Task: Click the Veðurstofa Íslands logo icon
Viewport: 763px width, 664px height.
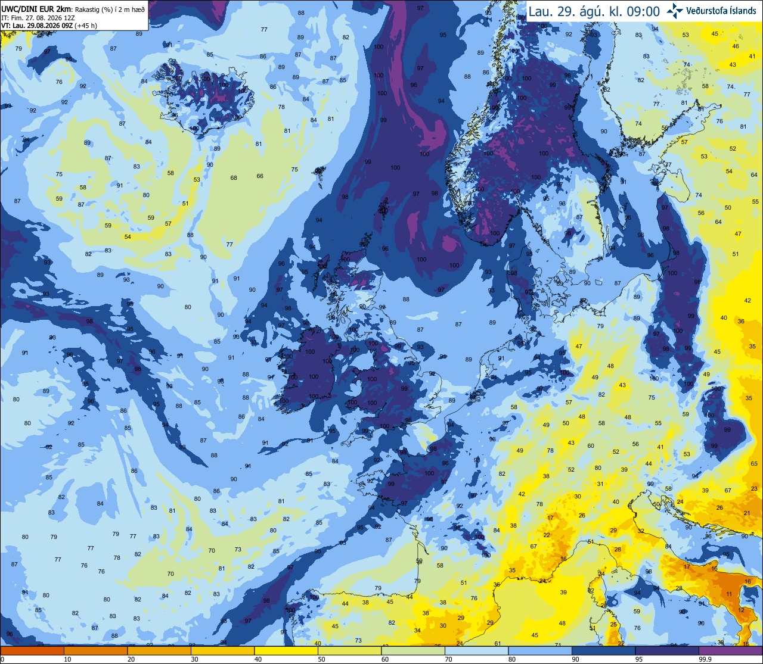Action: [x=675, y=10]
